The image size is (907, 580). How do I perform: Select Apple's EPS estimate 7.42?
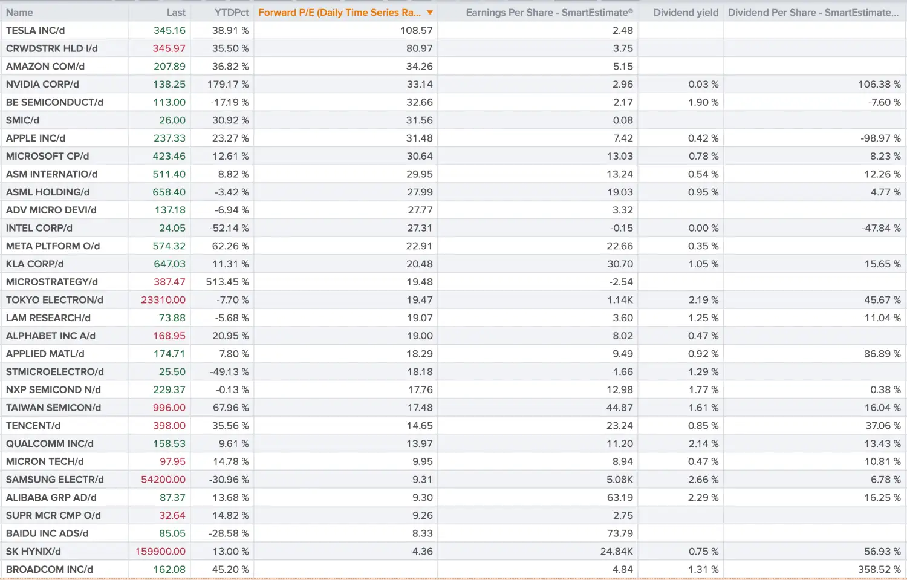click(x=623, y=138)
